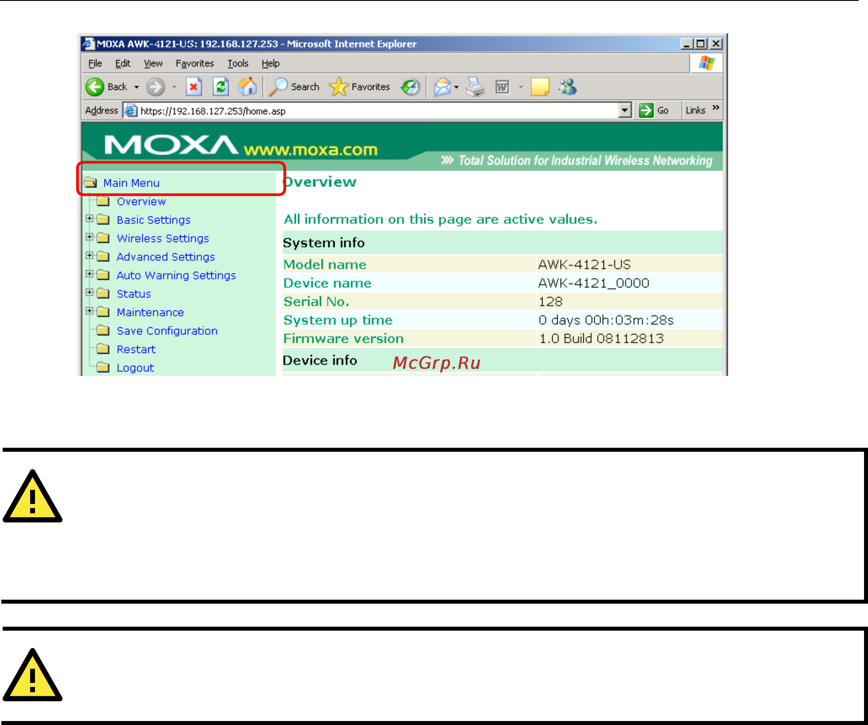Expand the Maintenance tree node
The width and height of the screenshot is (868, 725).
click(x=89, y=311)
